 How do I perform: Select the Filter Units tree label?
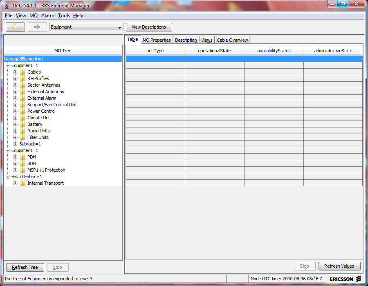coord(38,137)
